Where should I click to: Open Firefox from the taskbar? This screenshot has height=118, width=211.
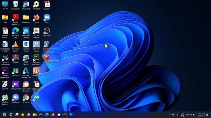(53, 115)
